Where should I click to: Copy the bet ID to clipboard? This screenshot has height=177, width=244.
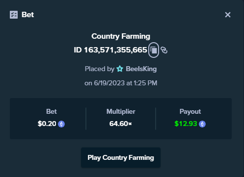[x=154, y=50]
